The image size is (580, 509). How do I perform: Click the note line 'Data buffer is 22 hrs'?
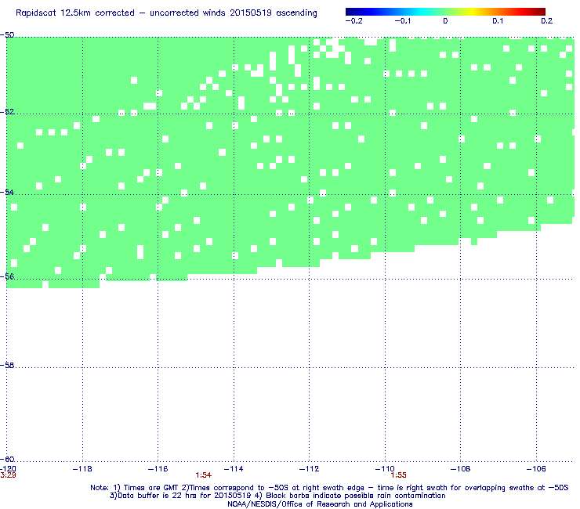[x=161, y=496]
